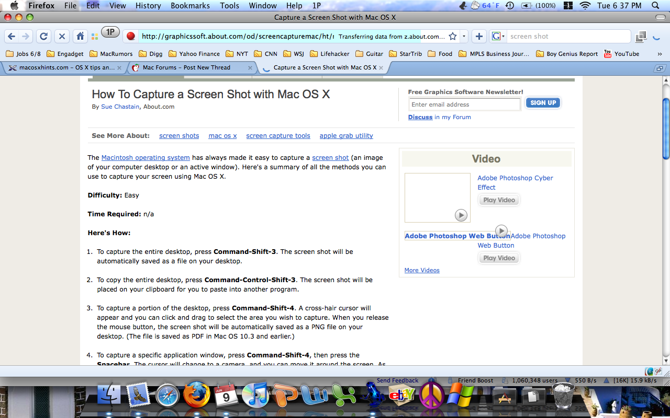Play video for Adobe Photoshop Cyber Effect

[x=499, y=200]
